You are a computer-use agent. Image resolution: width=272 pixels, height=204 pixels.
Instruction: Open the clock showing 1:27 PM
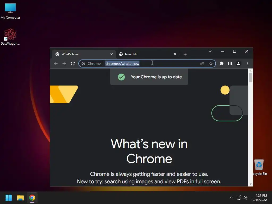tap(259, 198)
